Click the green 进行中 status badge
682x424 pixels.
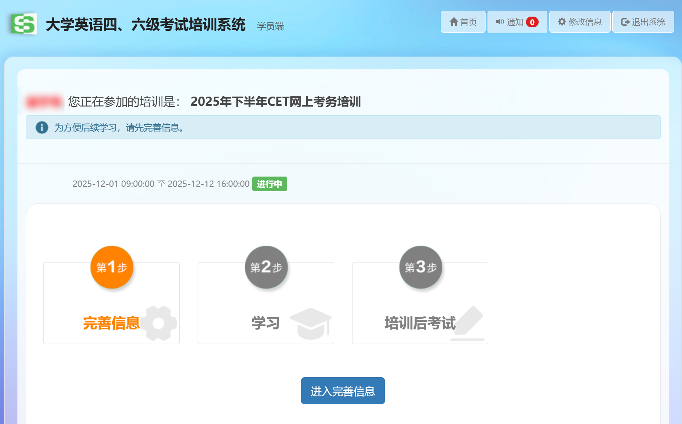269,184
